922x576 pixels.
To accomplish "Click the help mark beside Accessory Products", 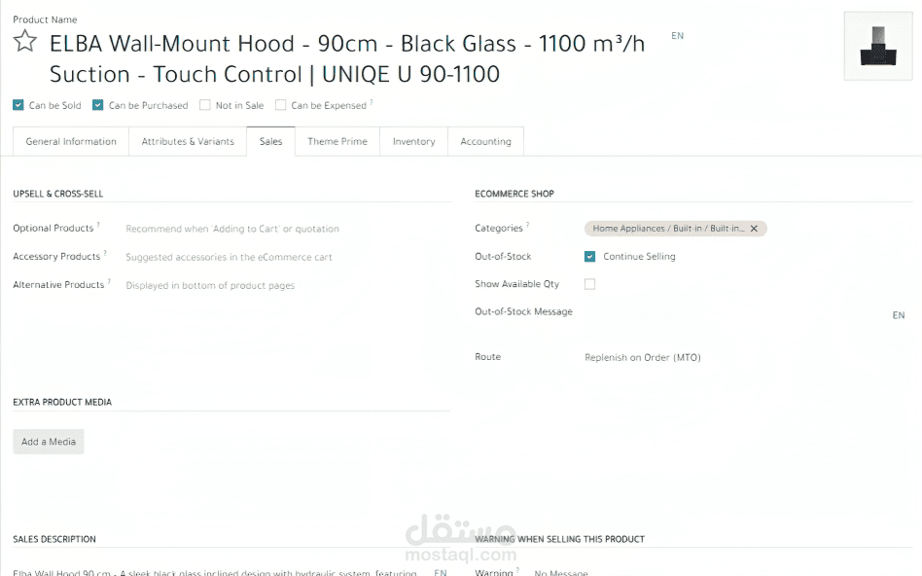I will (x=105, y=254).
